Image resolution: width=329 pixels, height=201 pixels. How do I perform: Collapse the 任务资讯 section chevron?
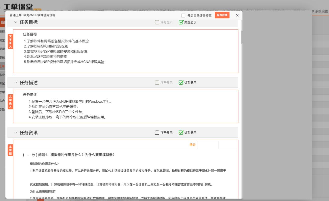coord(16,132)
